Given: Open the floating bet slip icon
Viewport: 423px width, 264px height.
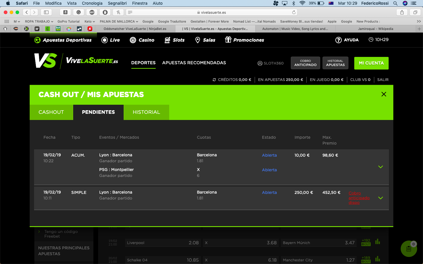Looking at the screenshot, I should [x=409, y=249].
